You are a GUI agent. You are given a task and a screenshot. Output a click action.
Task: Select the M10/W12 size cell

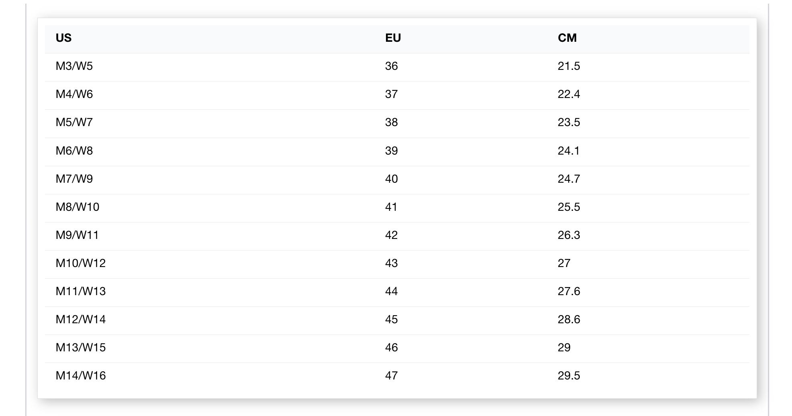click(x=81, y=263)
